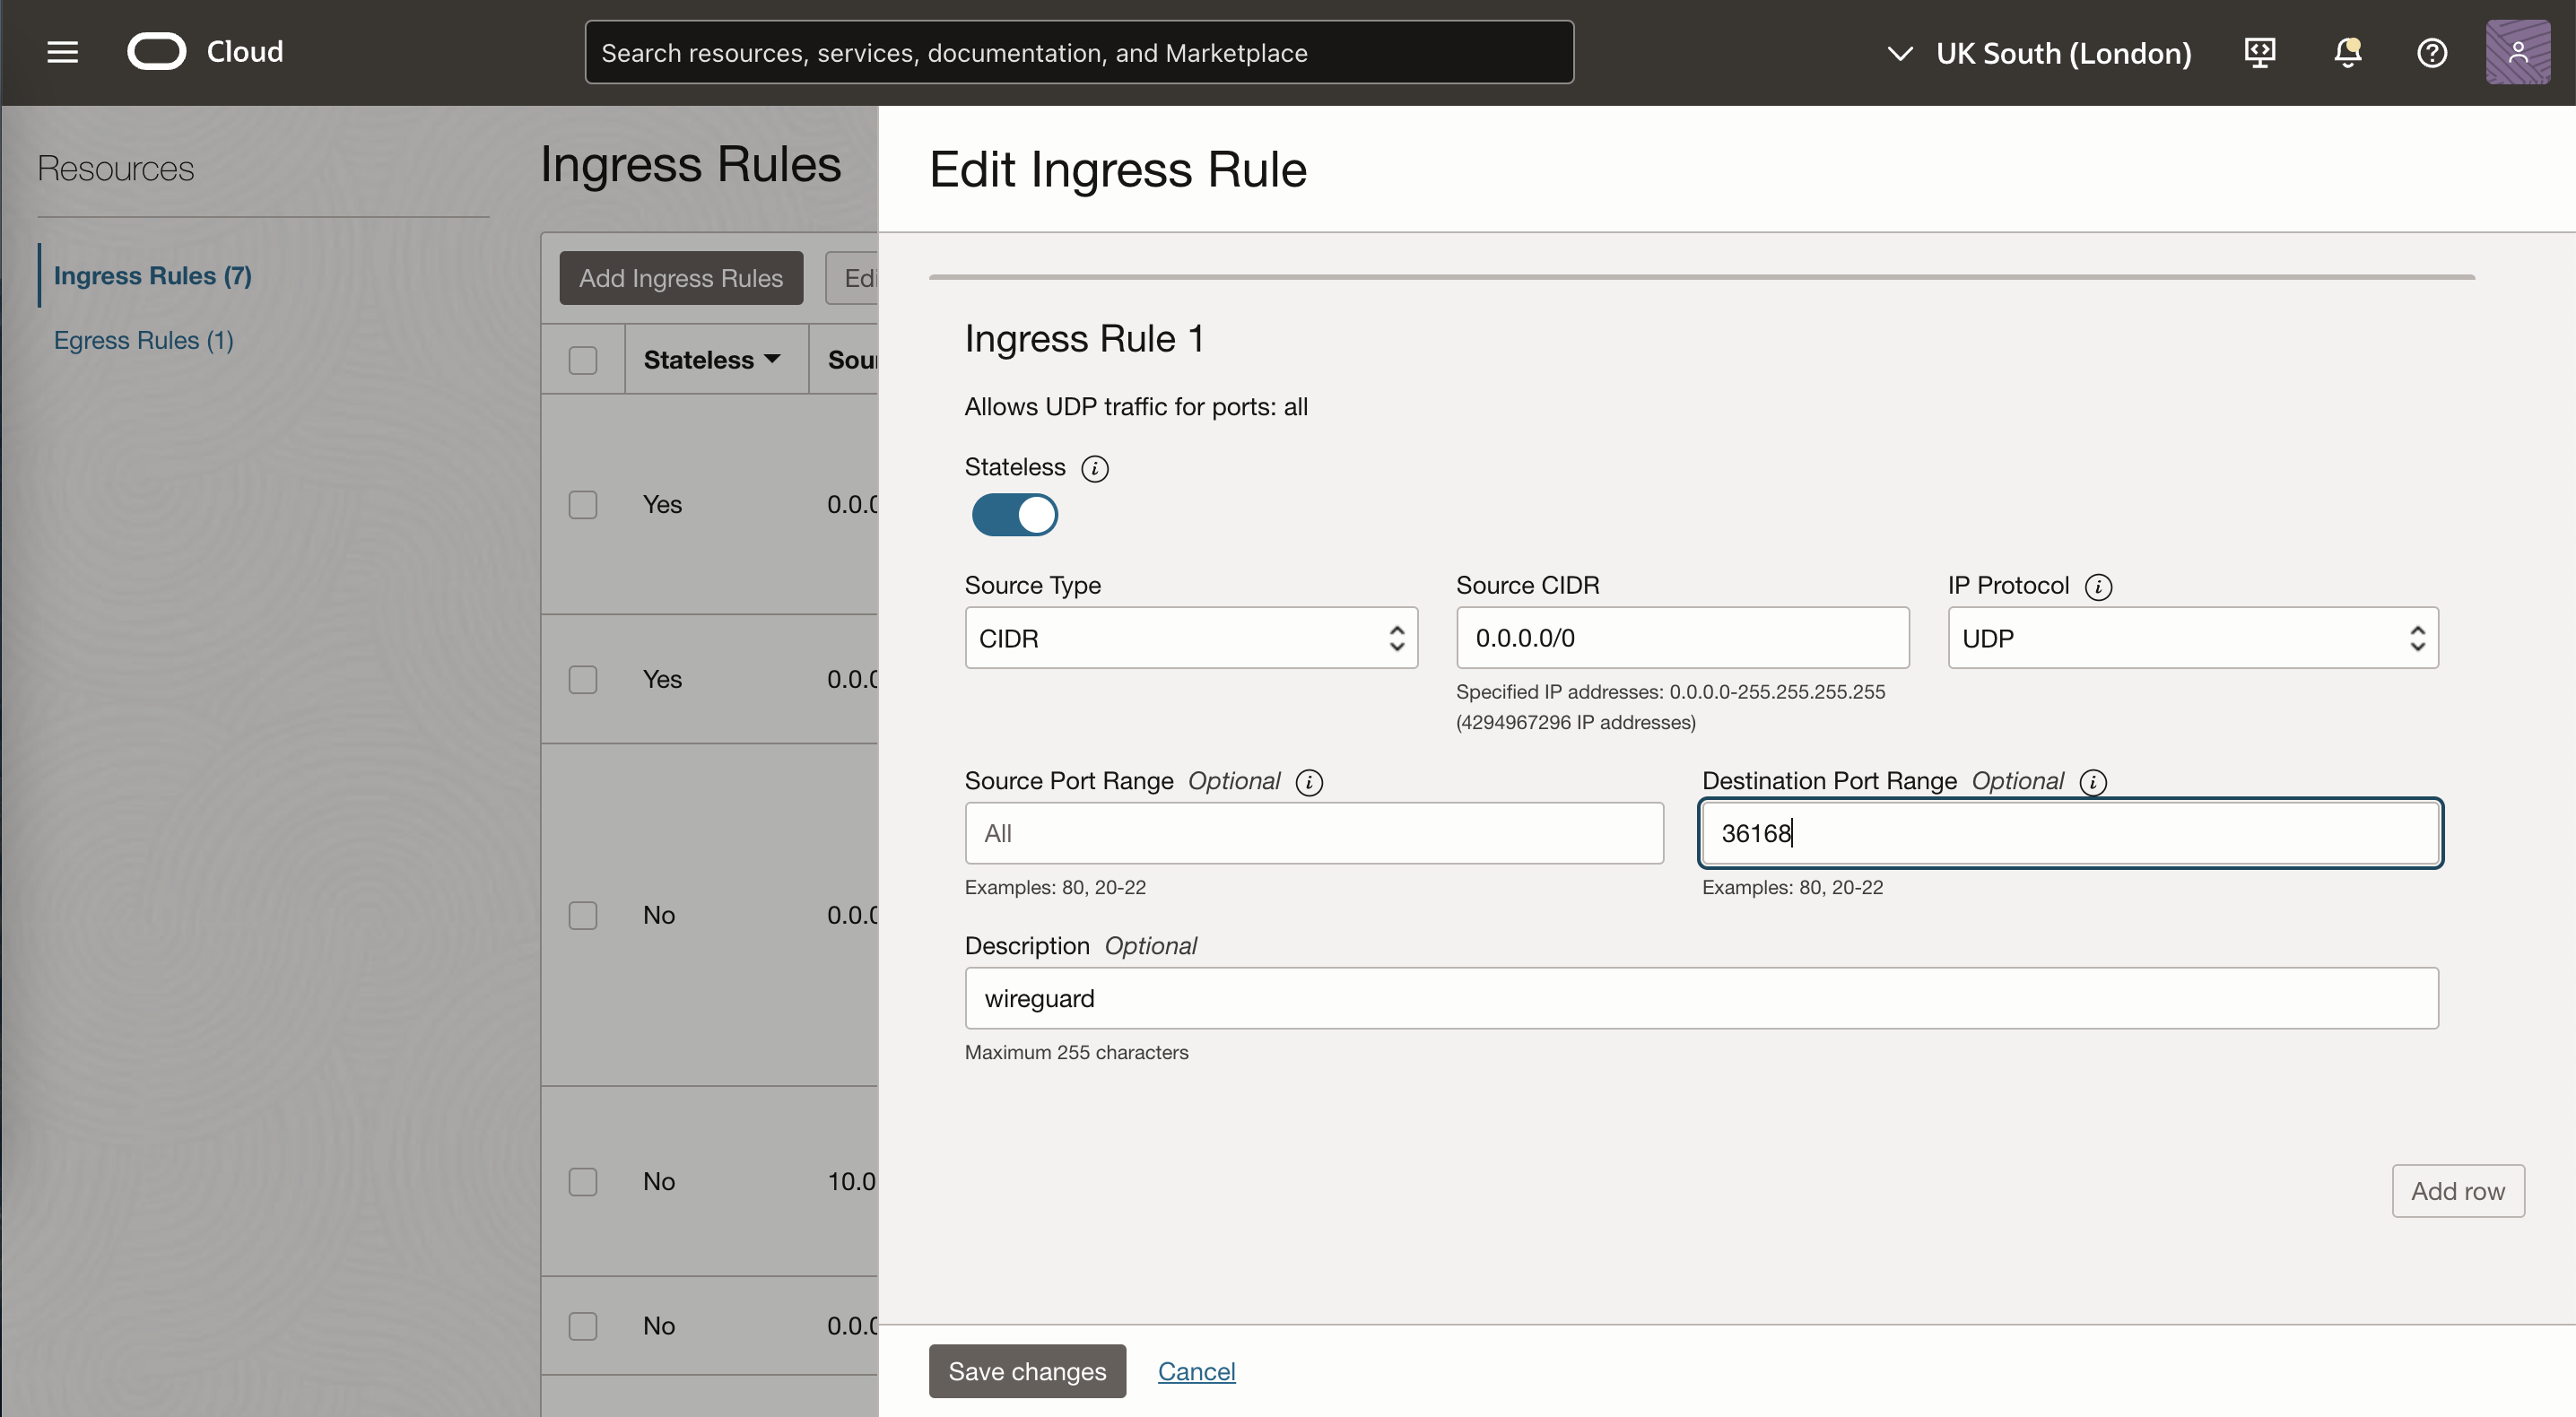Expand the Source Type CIDR dropdown

pos(1192,637)
